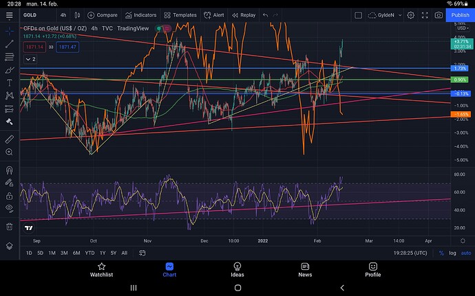The height and width of the screenshot is (296, 475).
Task: Open chart settings gear icon
Action: (410, 15)
